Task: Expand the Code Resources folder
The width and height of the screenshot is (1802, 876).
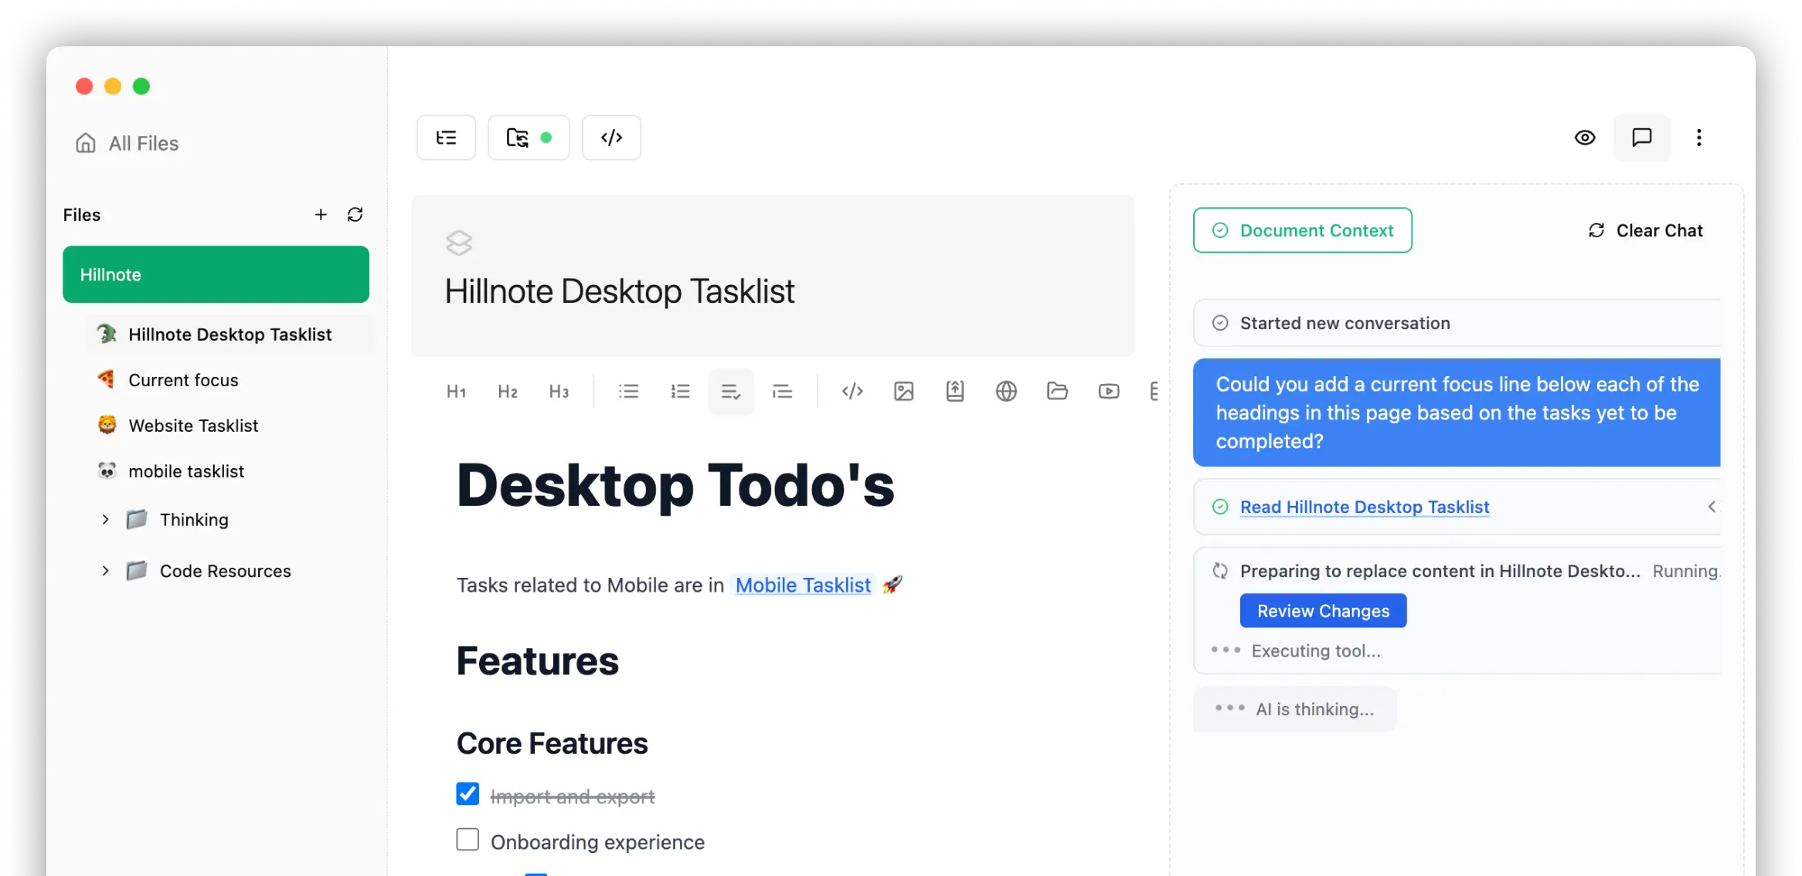Action: coord(106,571)
